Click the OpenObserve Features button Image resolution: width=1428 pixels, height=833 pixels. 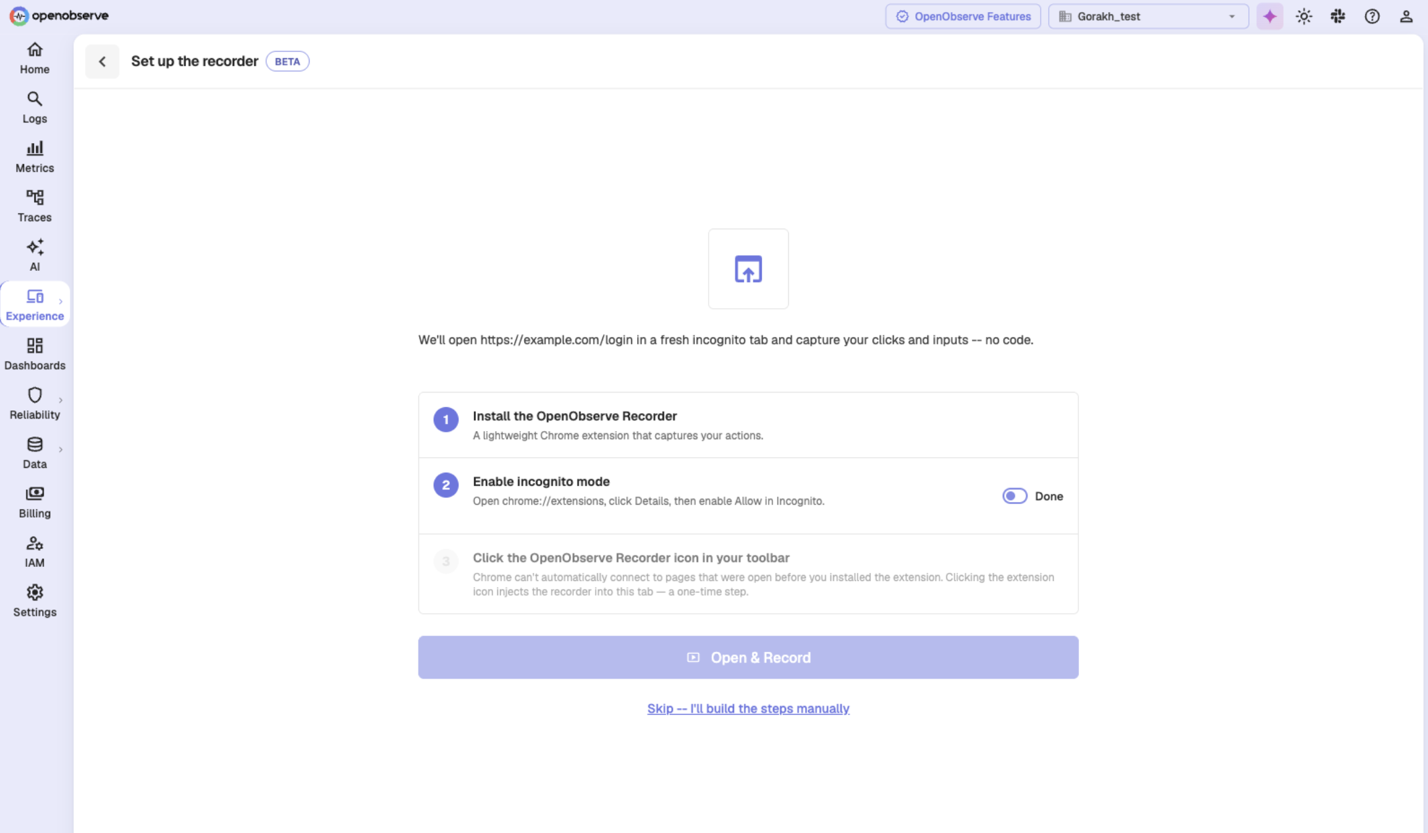[x=963, y=16]
